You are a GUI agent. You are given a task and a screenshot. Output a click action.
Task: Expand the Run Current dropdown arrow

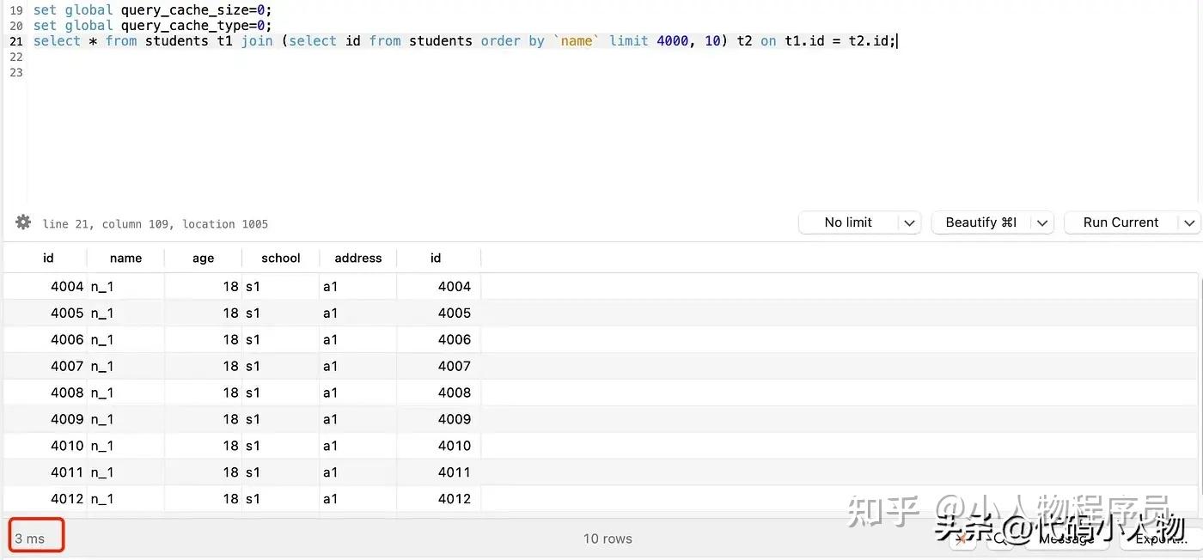(1190, 222)
